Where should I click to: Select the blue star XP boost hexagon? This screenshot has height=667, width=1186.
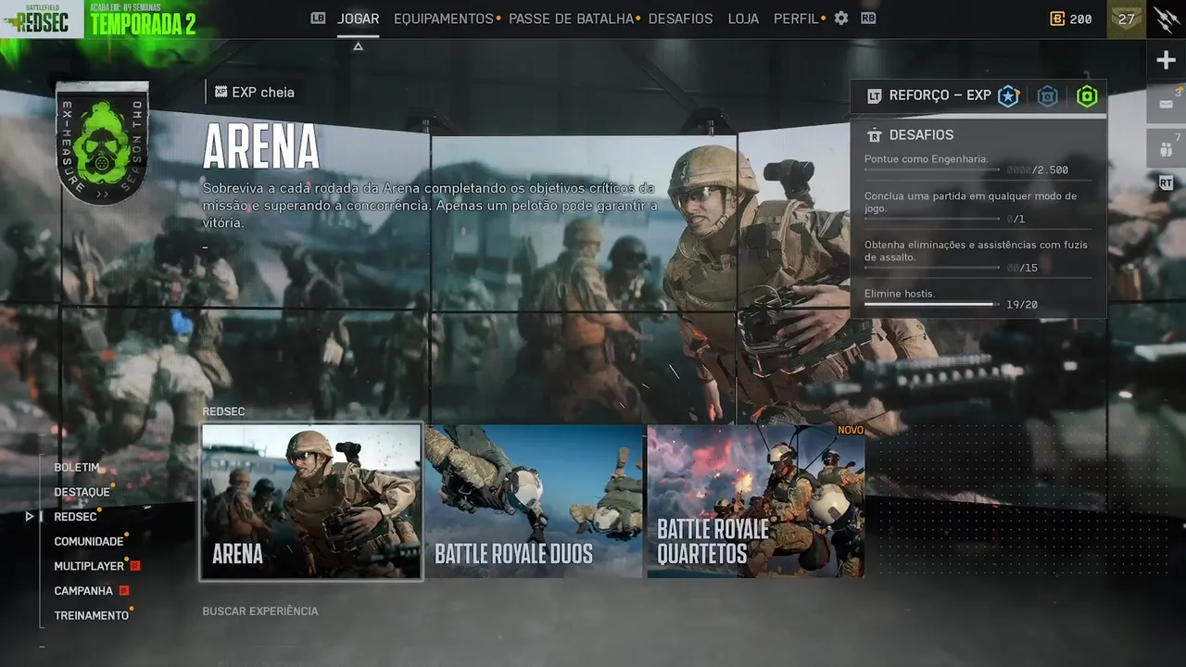click(x=1008, y=95)
